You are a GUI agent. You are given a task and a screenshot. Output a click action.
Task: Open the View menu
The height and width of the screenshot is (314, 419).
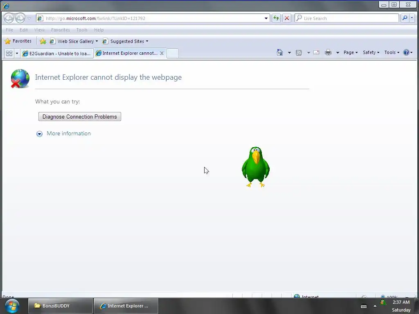[39, 30]
